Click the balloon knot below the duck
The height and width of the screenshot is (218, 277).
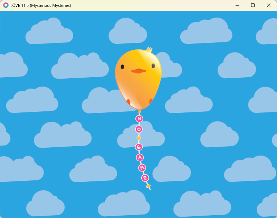(x=139, y=111)
